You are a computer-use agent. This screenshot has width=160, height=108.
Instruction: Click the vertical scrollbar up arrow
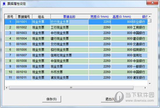coord(150,16)
